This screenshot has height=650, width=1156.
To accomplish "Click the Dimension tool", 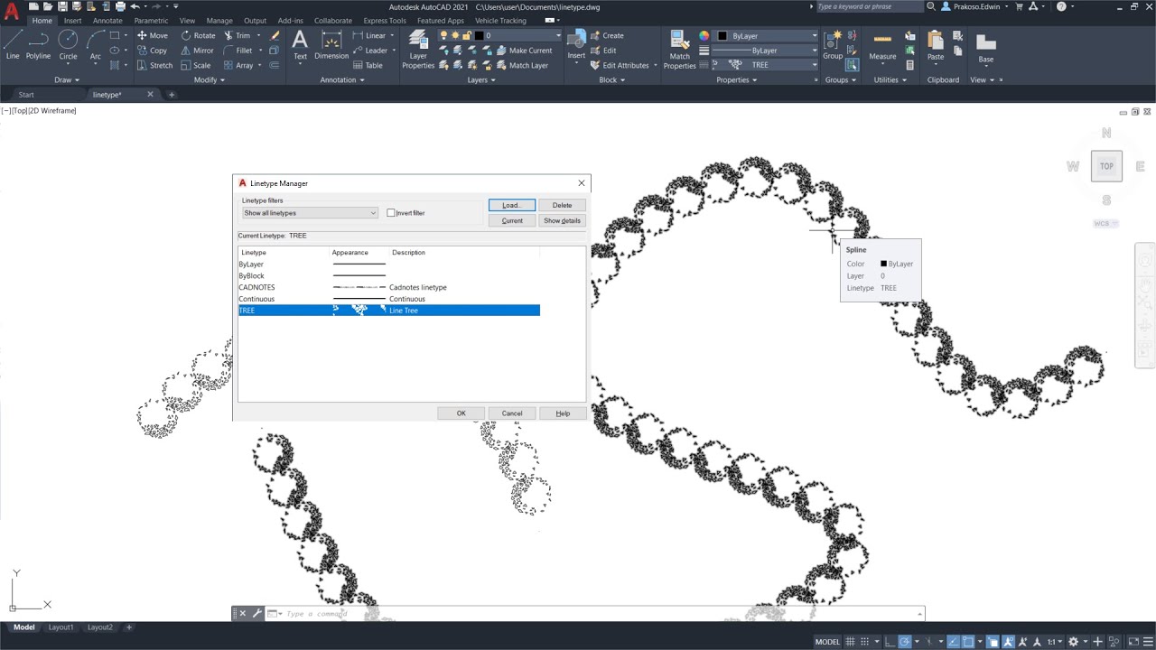I will pos(331,44).
